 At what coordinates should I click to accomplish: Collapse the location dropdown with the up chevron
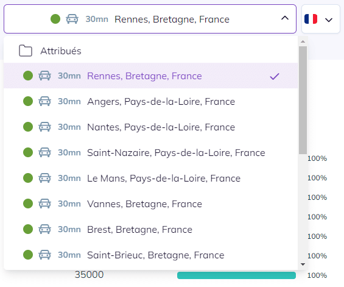285,18
